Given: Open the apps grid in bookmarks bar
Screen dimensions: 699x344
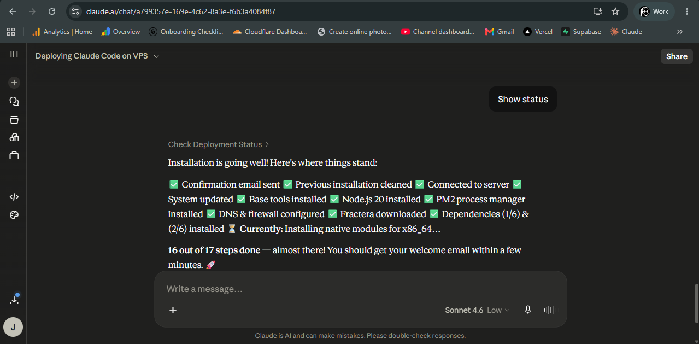Looking at the screenshot, I should (11, 32).
